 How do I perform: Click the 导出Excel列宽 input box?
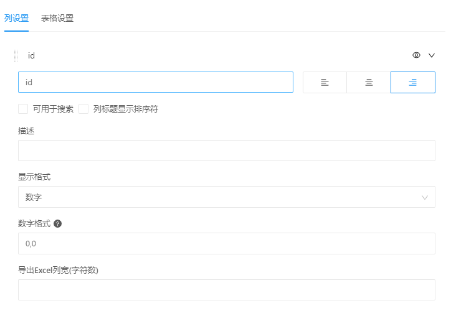(x=226, y=290)
